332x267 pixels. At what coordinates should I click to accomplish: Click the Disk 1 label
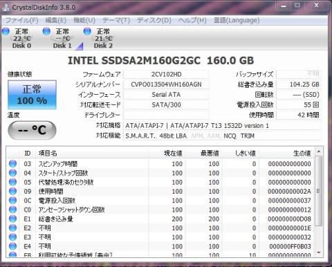(62, 46)
